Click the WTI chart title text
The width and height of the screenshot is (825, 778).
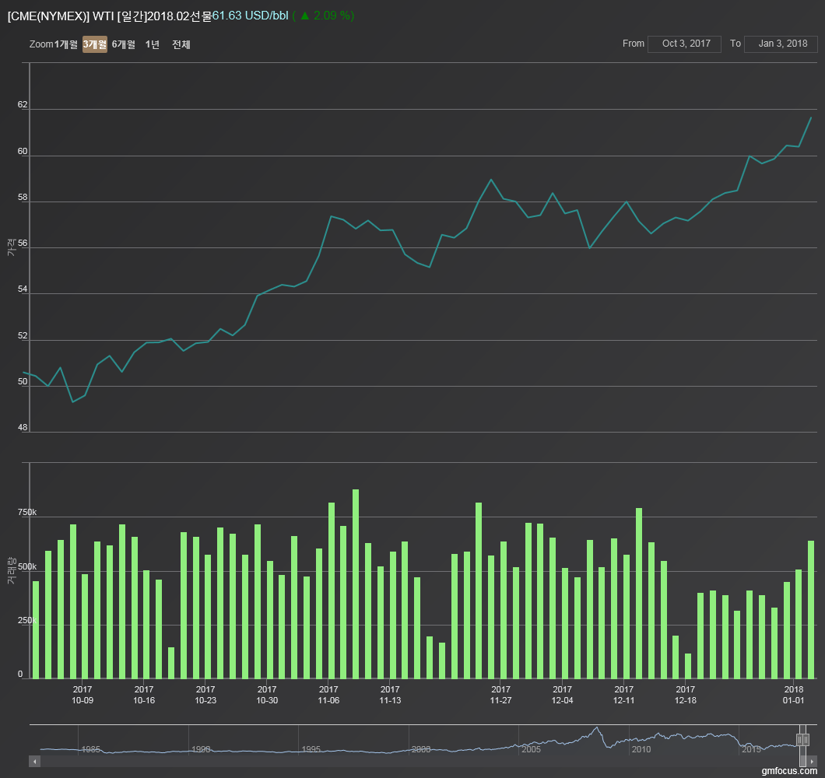109,16
